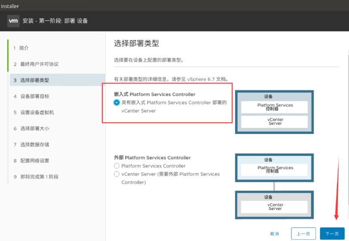Image resolution: width=349 pixels, height=241 pixels.
Task: Click the vm logo icon
Action: (13, 21)
